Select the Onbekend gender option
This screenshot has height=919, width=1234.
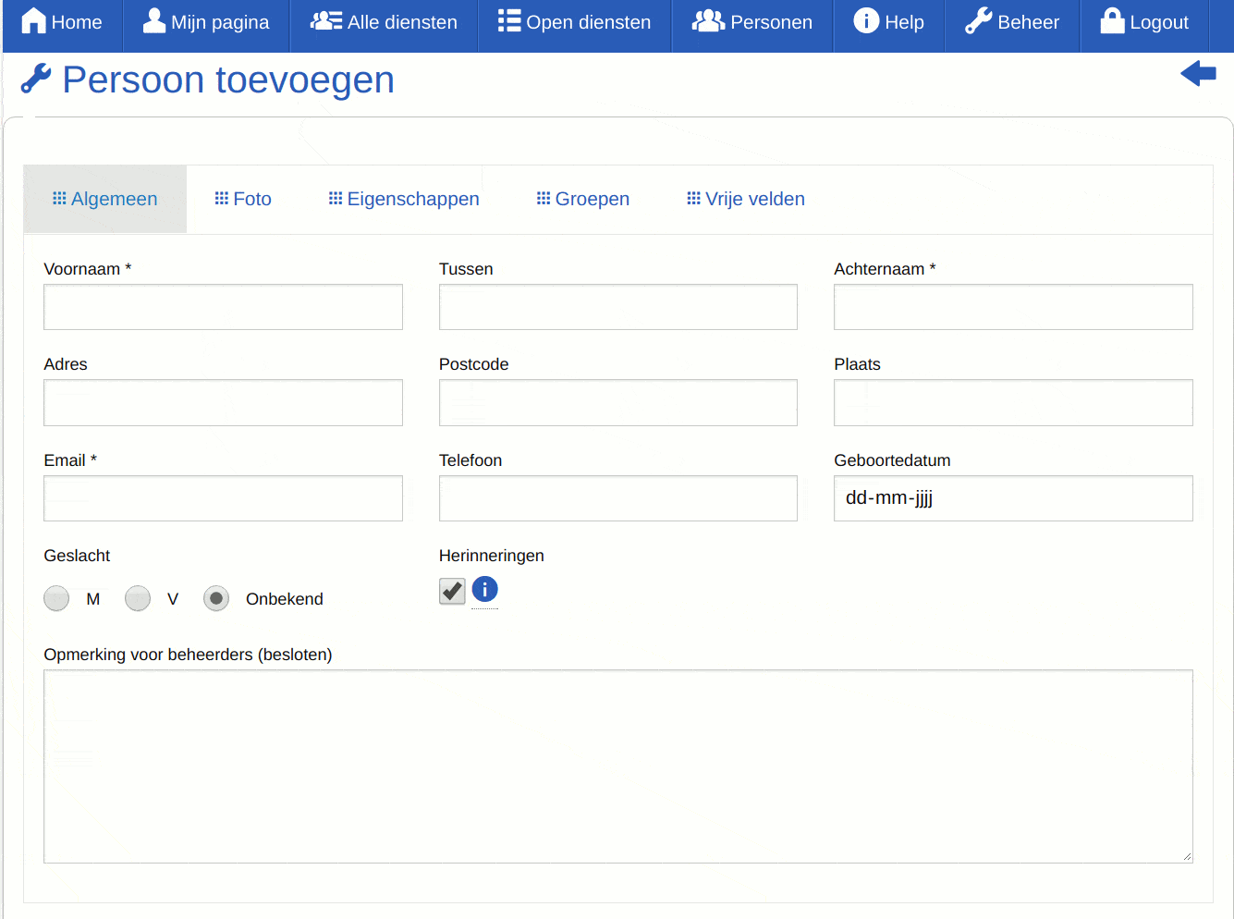(x=216, y=598)
